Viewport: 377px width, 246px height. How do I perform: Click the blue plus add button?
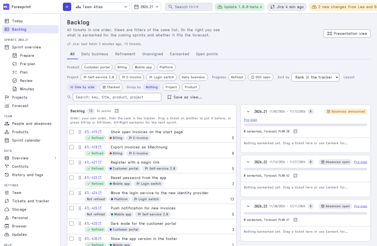click(x=67, y=7)
